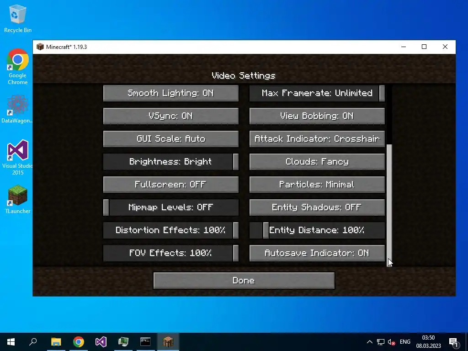
Task: Open the Windows Start menu
Action: 11,342
